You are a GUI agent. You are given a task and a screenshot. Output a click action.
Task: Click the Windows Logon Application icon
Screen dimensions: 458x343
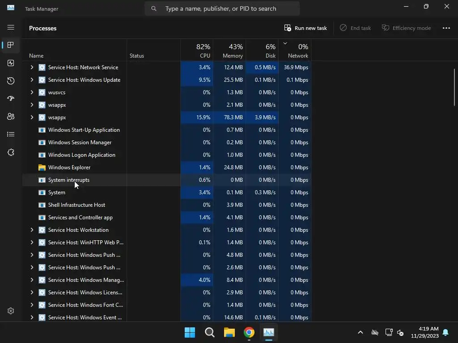pyautogui.click(x=42, y=155)
